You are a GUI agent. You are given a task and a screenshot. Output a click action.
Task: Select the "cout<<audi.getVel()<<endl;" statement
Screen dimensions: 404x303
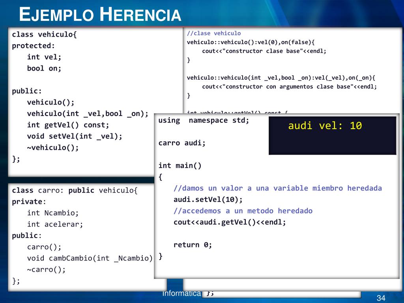pyautogui.click(x=230, y=223)
